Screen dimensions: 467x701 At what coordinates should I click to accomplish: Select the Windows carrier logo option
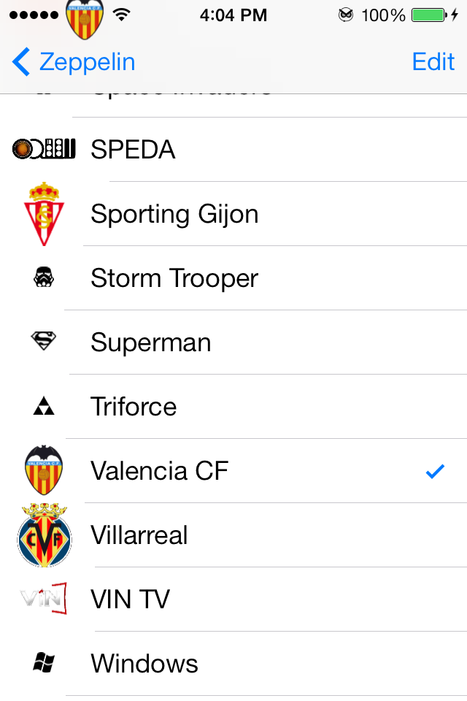pos(233,664)
